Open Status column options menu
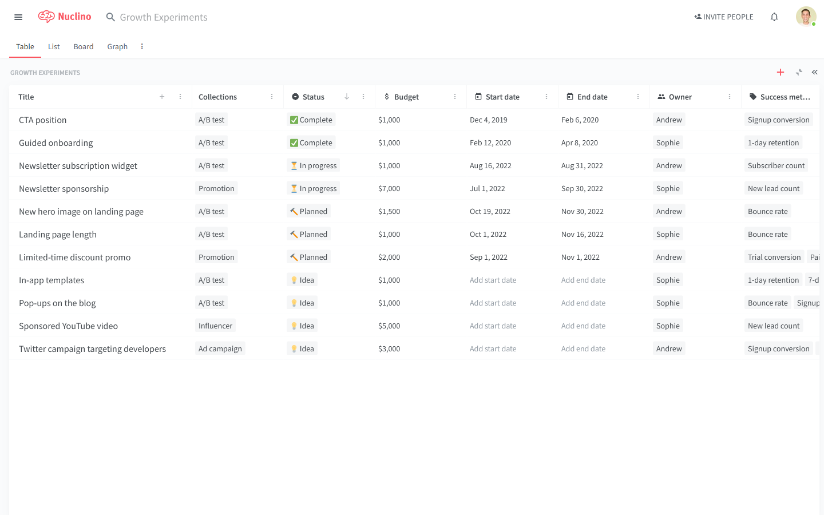This screenshot has width=824, height=515. (x=363, y=97)
